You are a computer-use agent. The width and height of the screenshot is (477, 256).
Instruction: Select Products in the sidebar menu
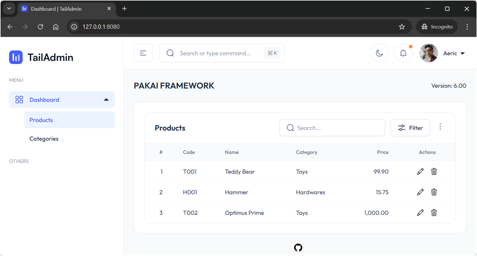coord(41,120)
